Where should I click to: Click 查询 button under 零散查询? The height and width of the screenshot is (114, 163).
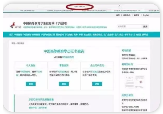pos(64,84)
